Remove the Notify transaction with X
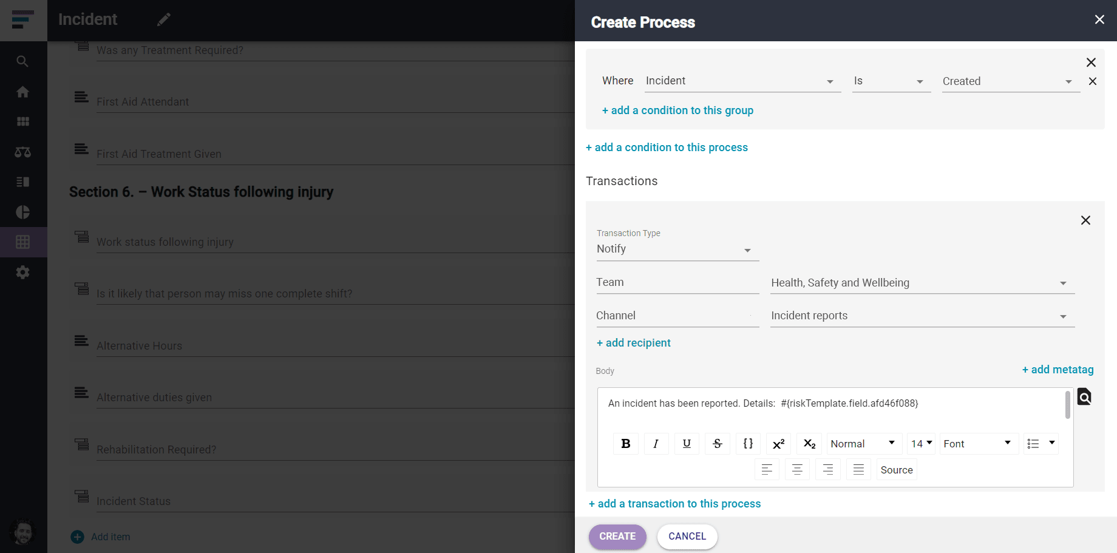 click(x=1085, y=220)
